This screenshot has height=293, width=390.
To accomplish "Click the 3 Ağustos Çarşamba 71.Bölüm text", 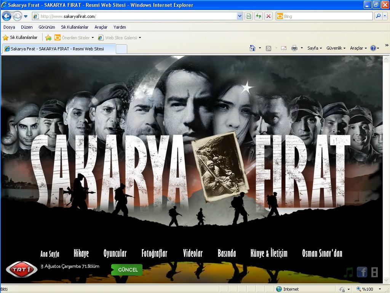I will (70, 266).
